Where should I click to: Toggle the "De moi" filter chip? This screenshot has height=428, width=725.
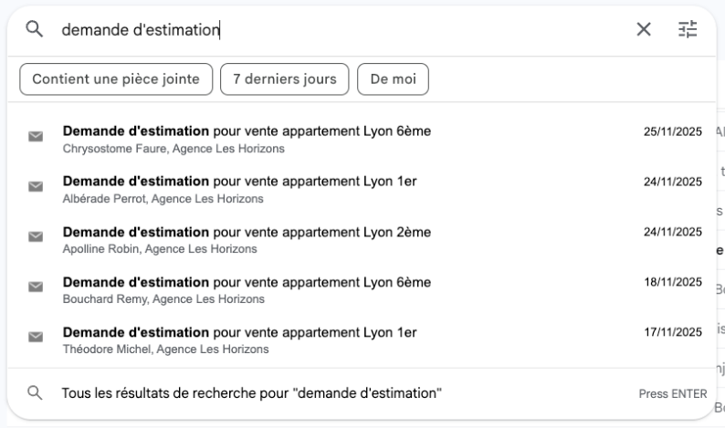click(393, 79)
